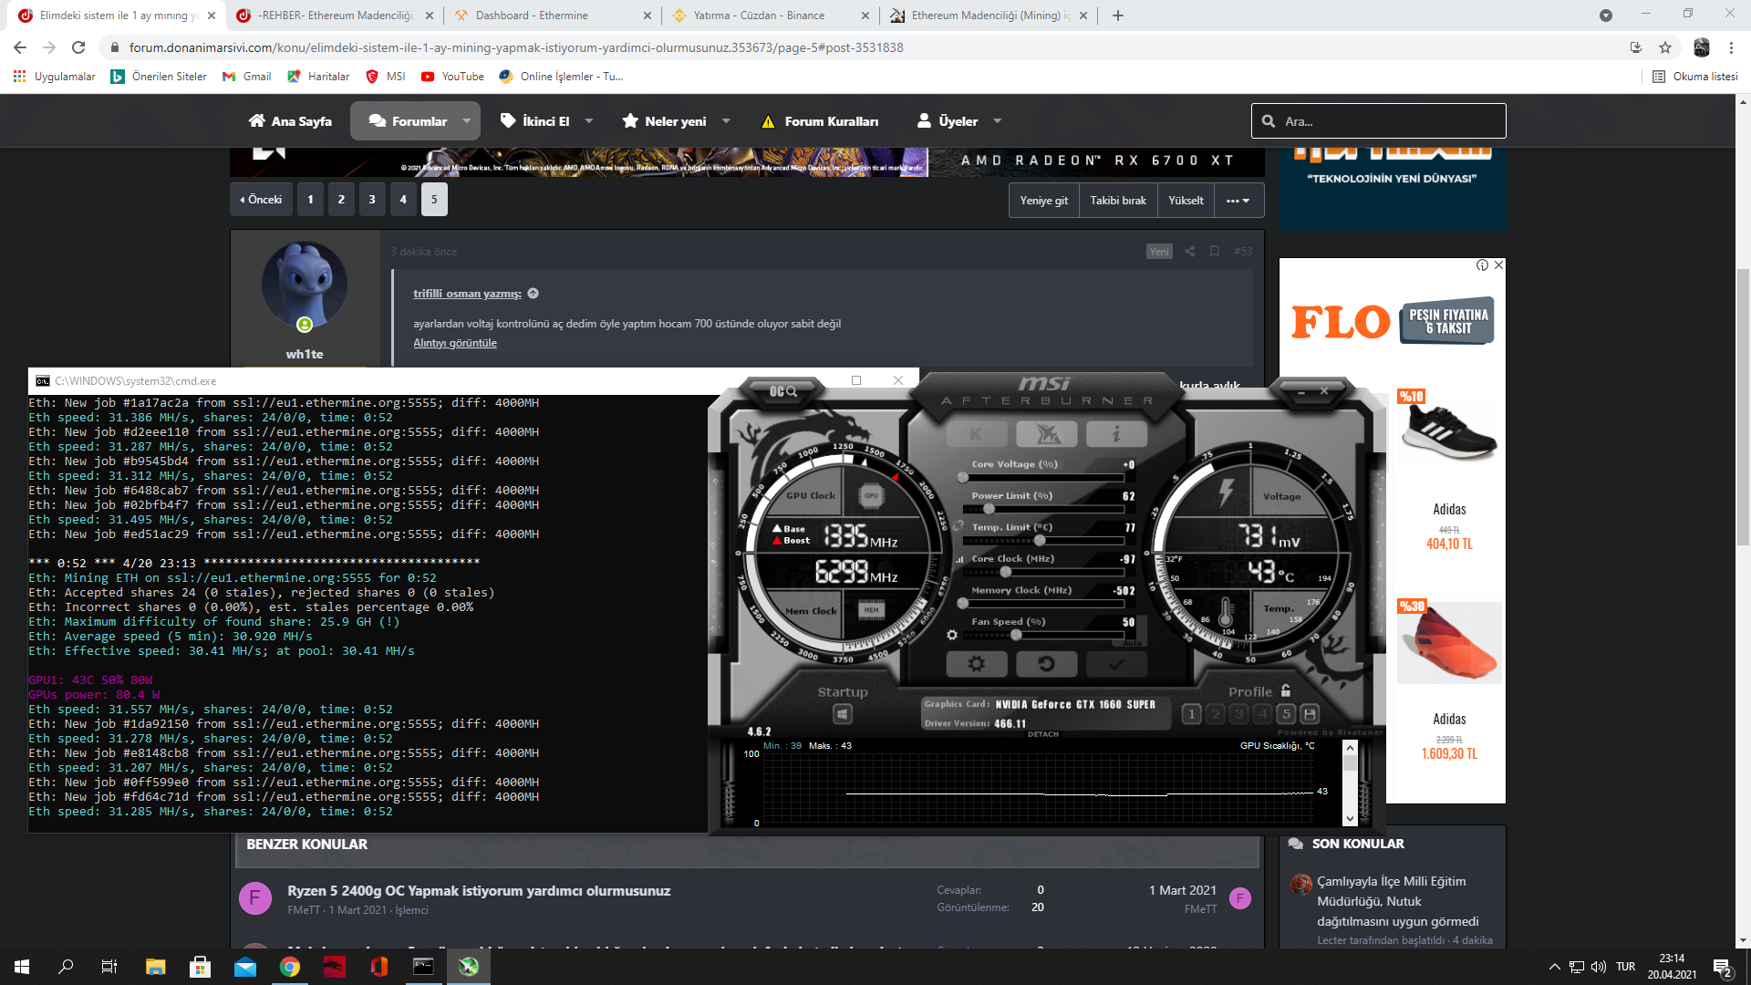Share post #53 icon
Viewport: 1751px width, 985px height.
coord(1190,252)
